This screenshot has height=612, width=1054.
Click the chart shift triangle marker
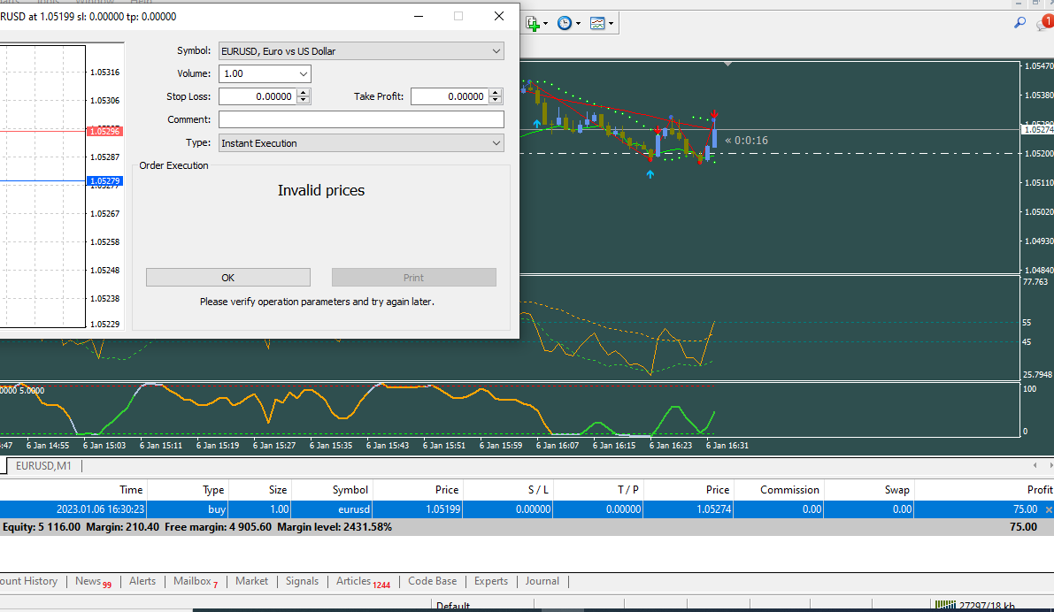[x=728, y=65]
